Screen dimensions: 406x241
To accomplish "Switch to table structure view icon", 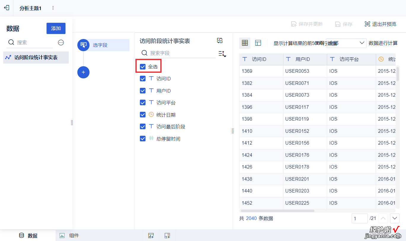I will (x=258, y=43).
